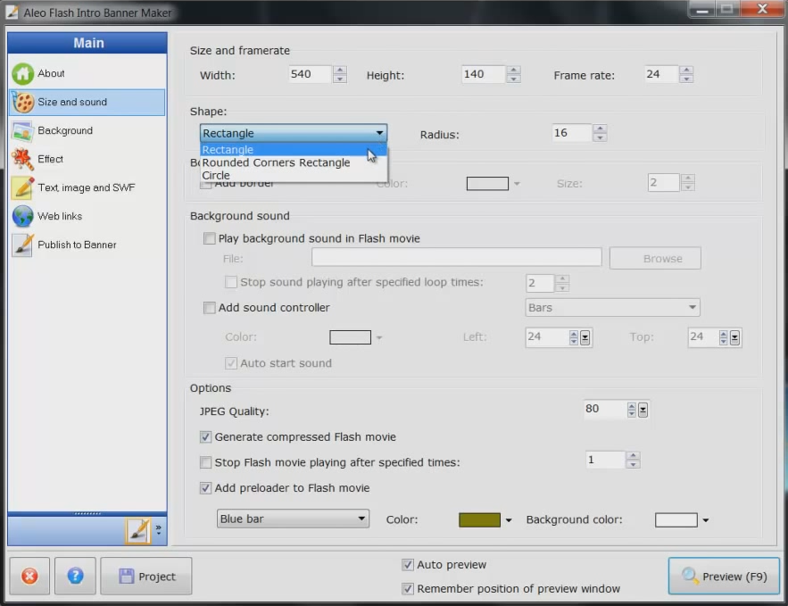The height and width of the screenshot is (606, 788).
Task: Click the Size and sound cookie icon
Action: (23, 102)
